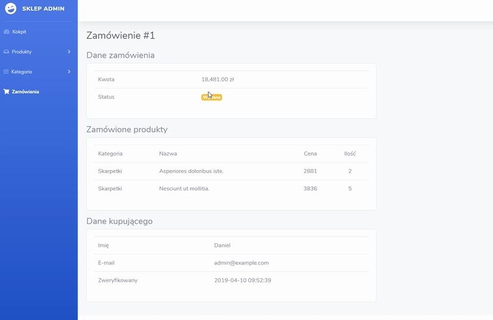Click the smiley logo icon in sidebar

coord(11,8)
